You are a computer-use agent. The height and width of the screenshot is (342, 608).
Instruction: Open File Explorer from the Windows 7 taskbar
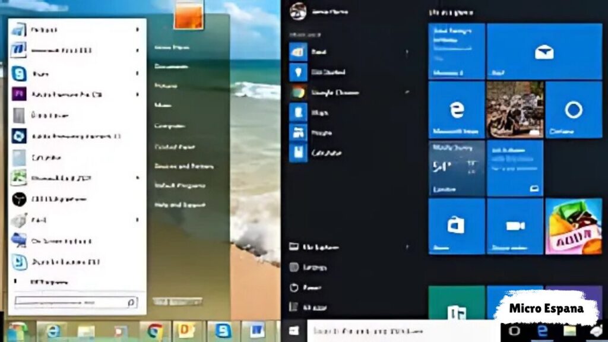click(86, 331)
